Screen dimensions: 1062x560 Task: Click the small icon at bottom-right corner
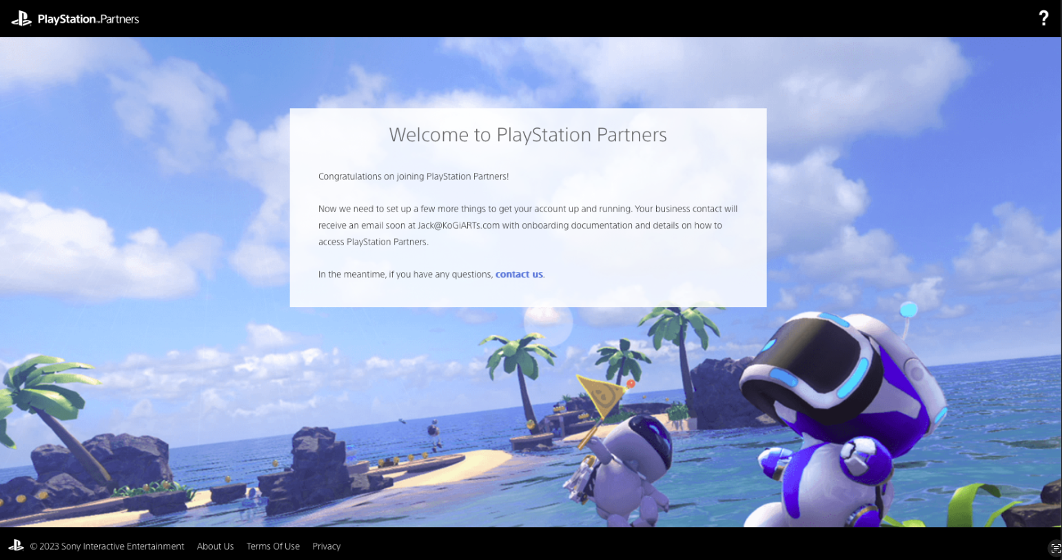tap(1054, 548)
